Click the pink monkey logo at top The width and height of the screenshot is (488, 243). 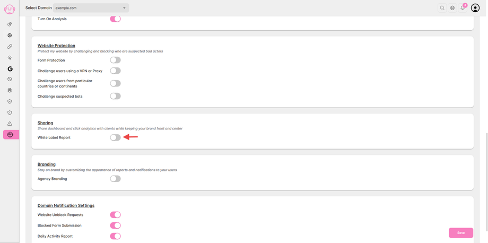point(10,9)
